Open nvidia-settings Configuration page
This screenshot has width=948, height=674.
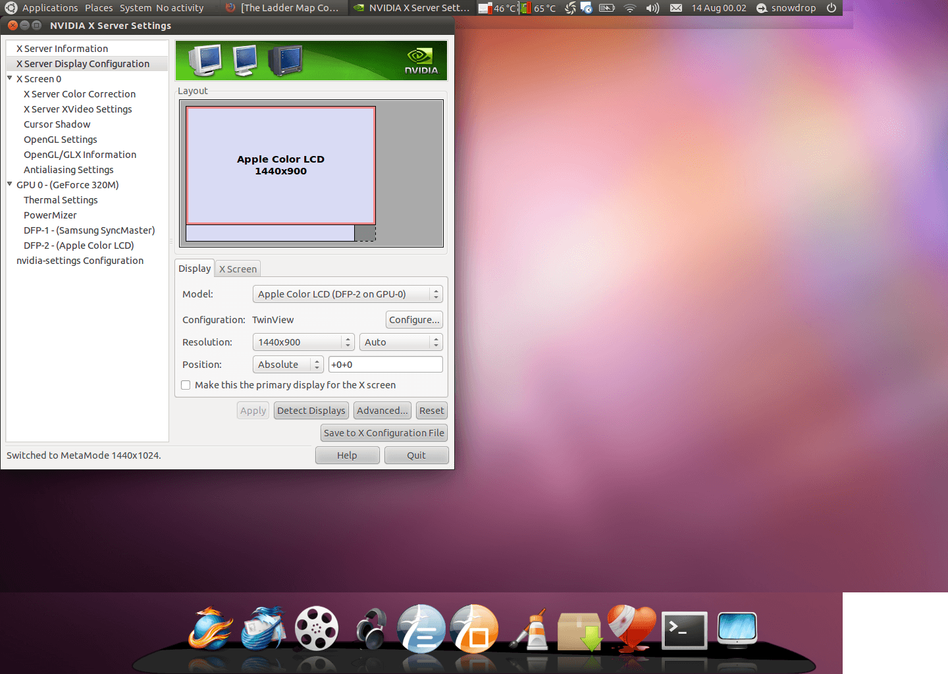[x=87, y=261]
